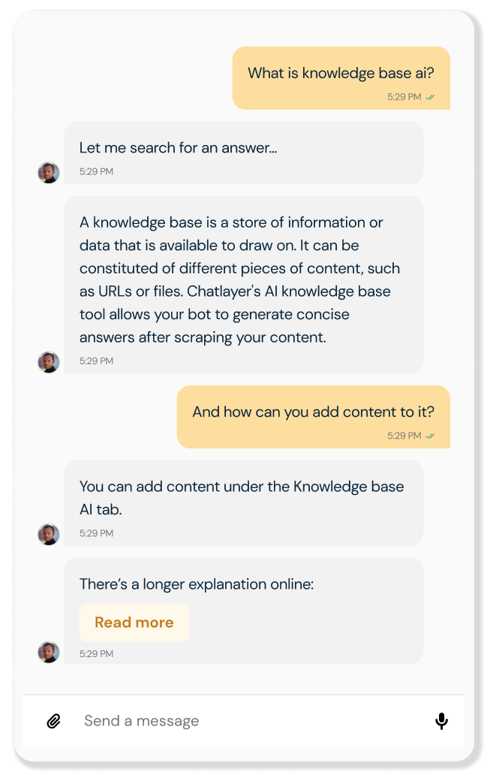Click the knowledge base definition message text
This screenshot has width=493, height=781.
240,279
